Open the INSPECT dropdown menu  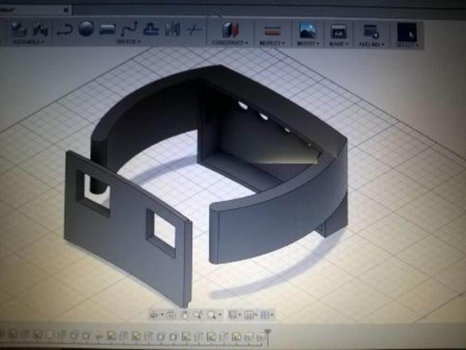(273, 43)
